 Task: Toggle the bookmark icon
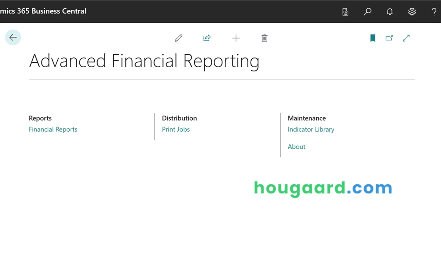coord(373,38)
